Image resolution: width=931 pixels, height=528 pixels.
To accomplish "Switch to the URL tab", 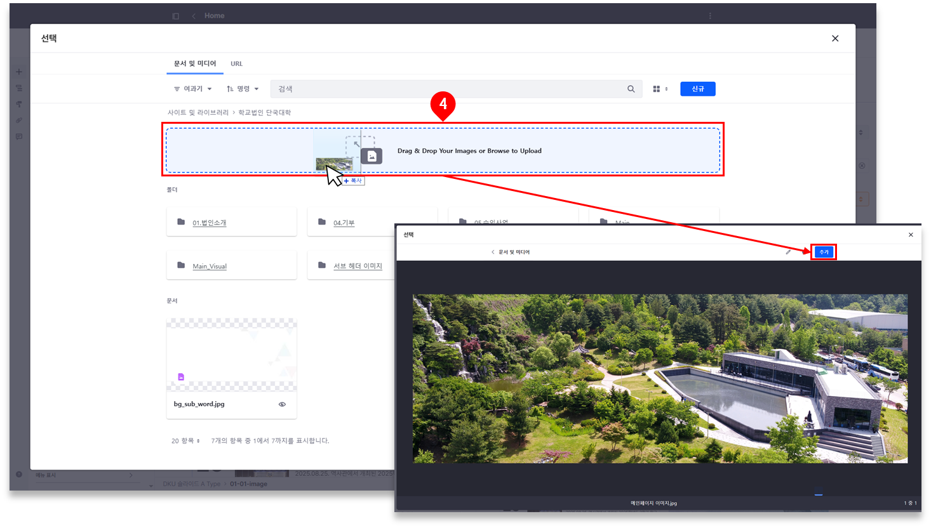I will pyautogui.click(x=236, y=63).
